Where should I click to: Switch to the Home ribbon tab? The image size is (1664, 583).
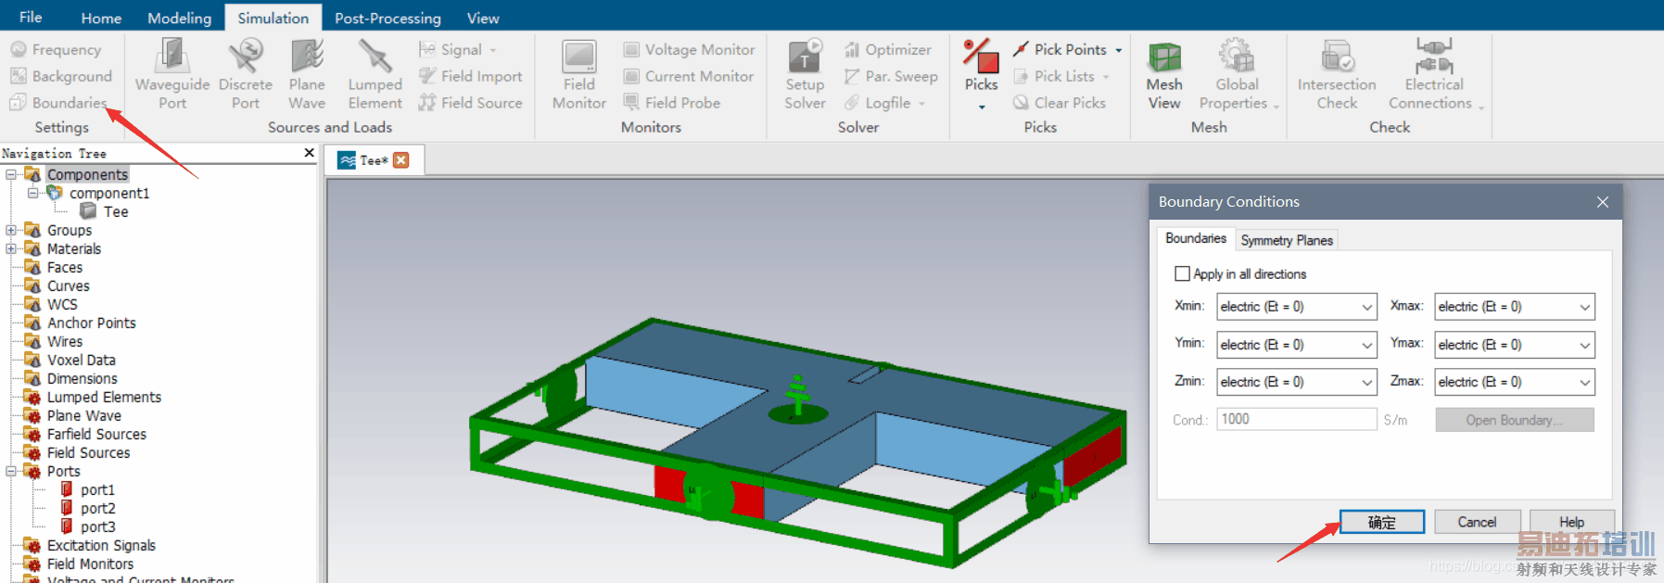click(101, 18)
